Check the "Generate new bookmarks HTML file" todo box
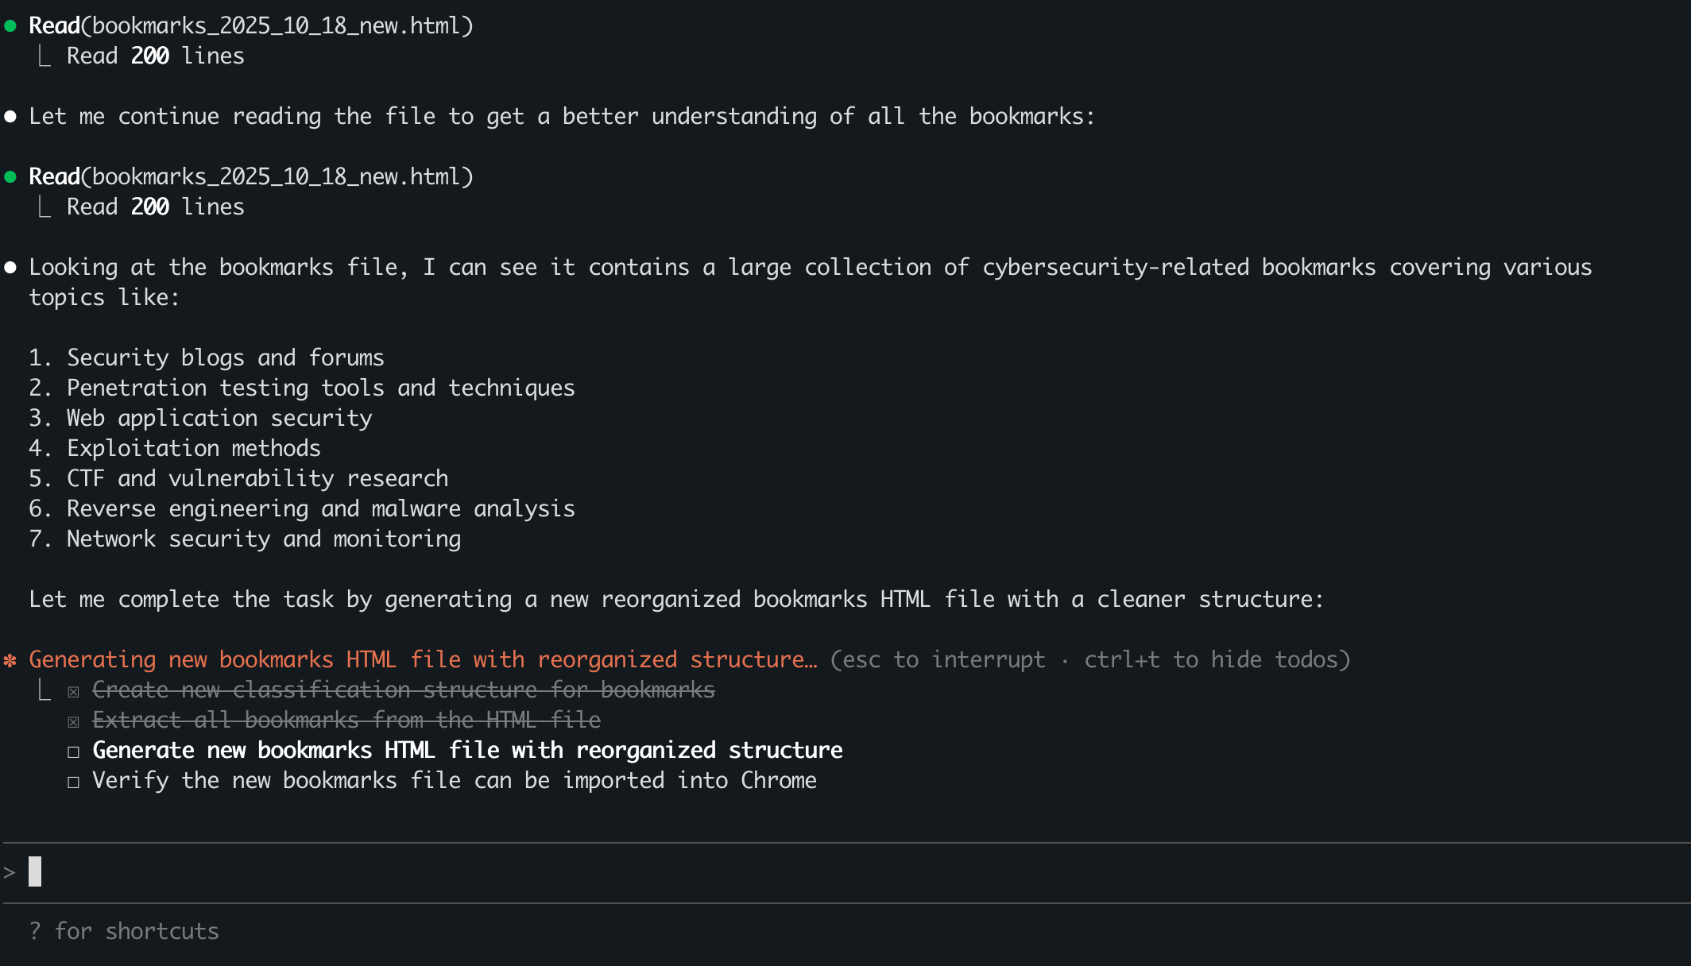Screen dimensions: 1691x966 coord(73,752)
